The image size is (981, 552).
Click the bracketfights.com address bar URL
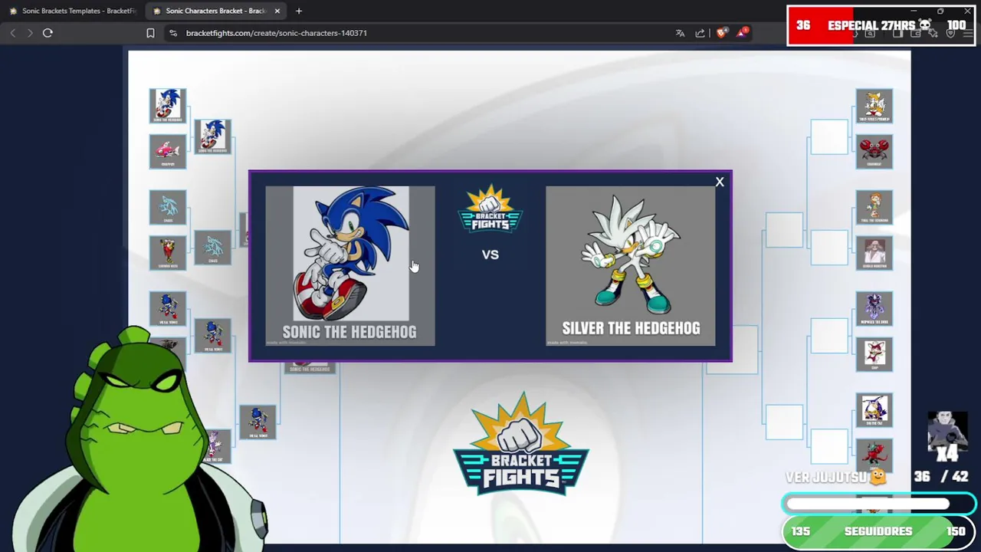click(277, 33)
